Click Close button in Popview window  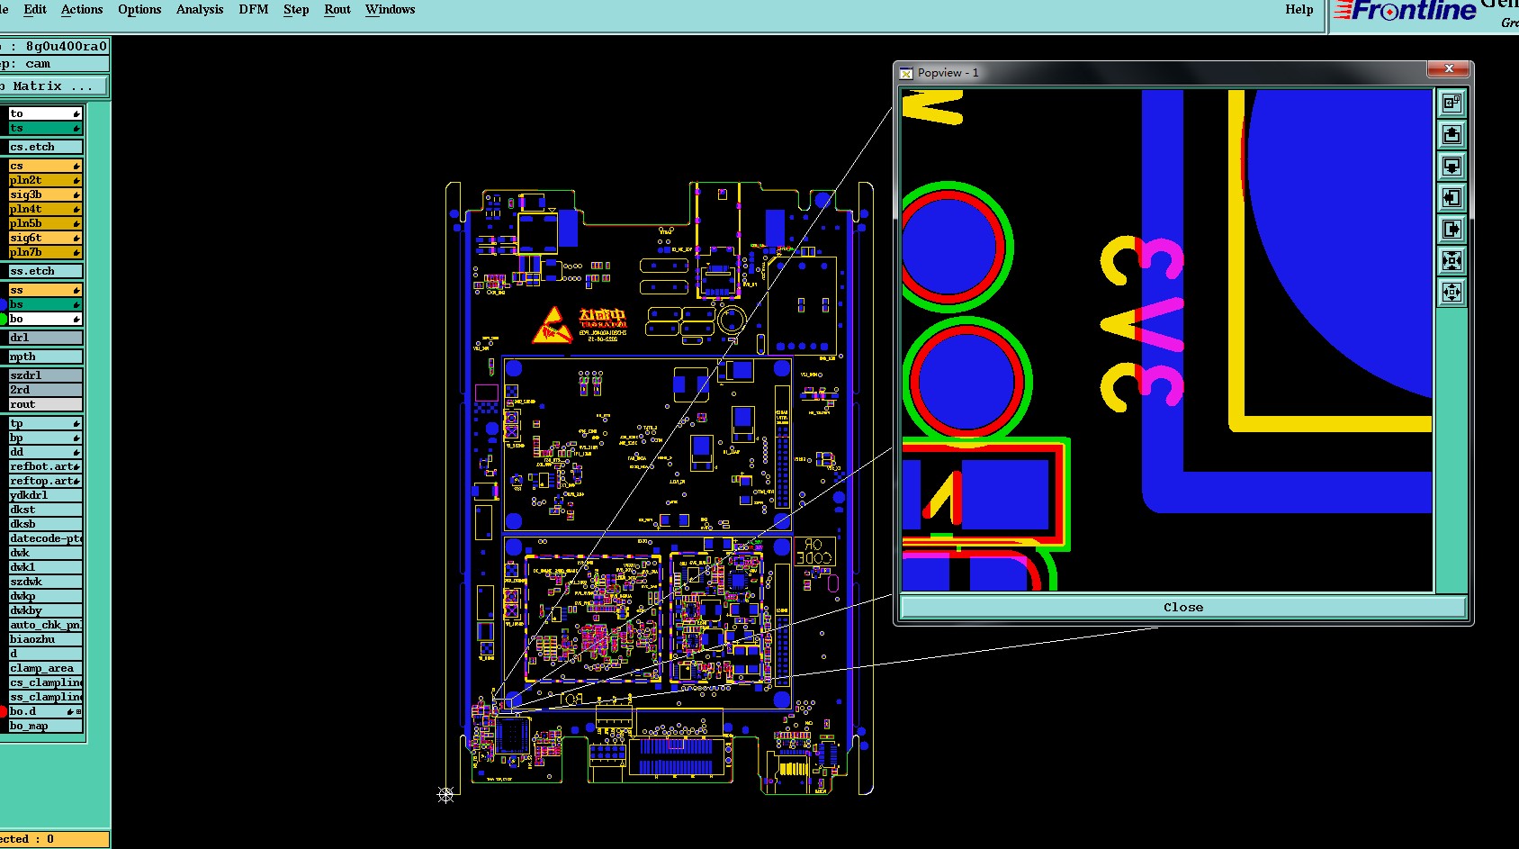[x=1183, y=608]
